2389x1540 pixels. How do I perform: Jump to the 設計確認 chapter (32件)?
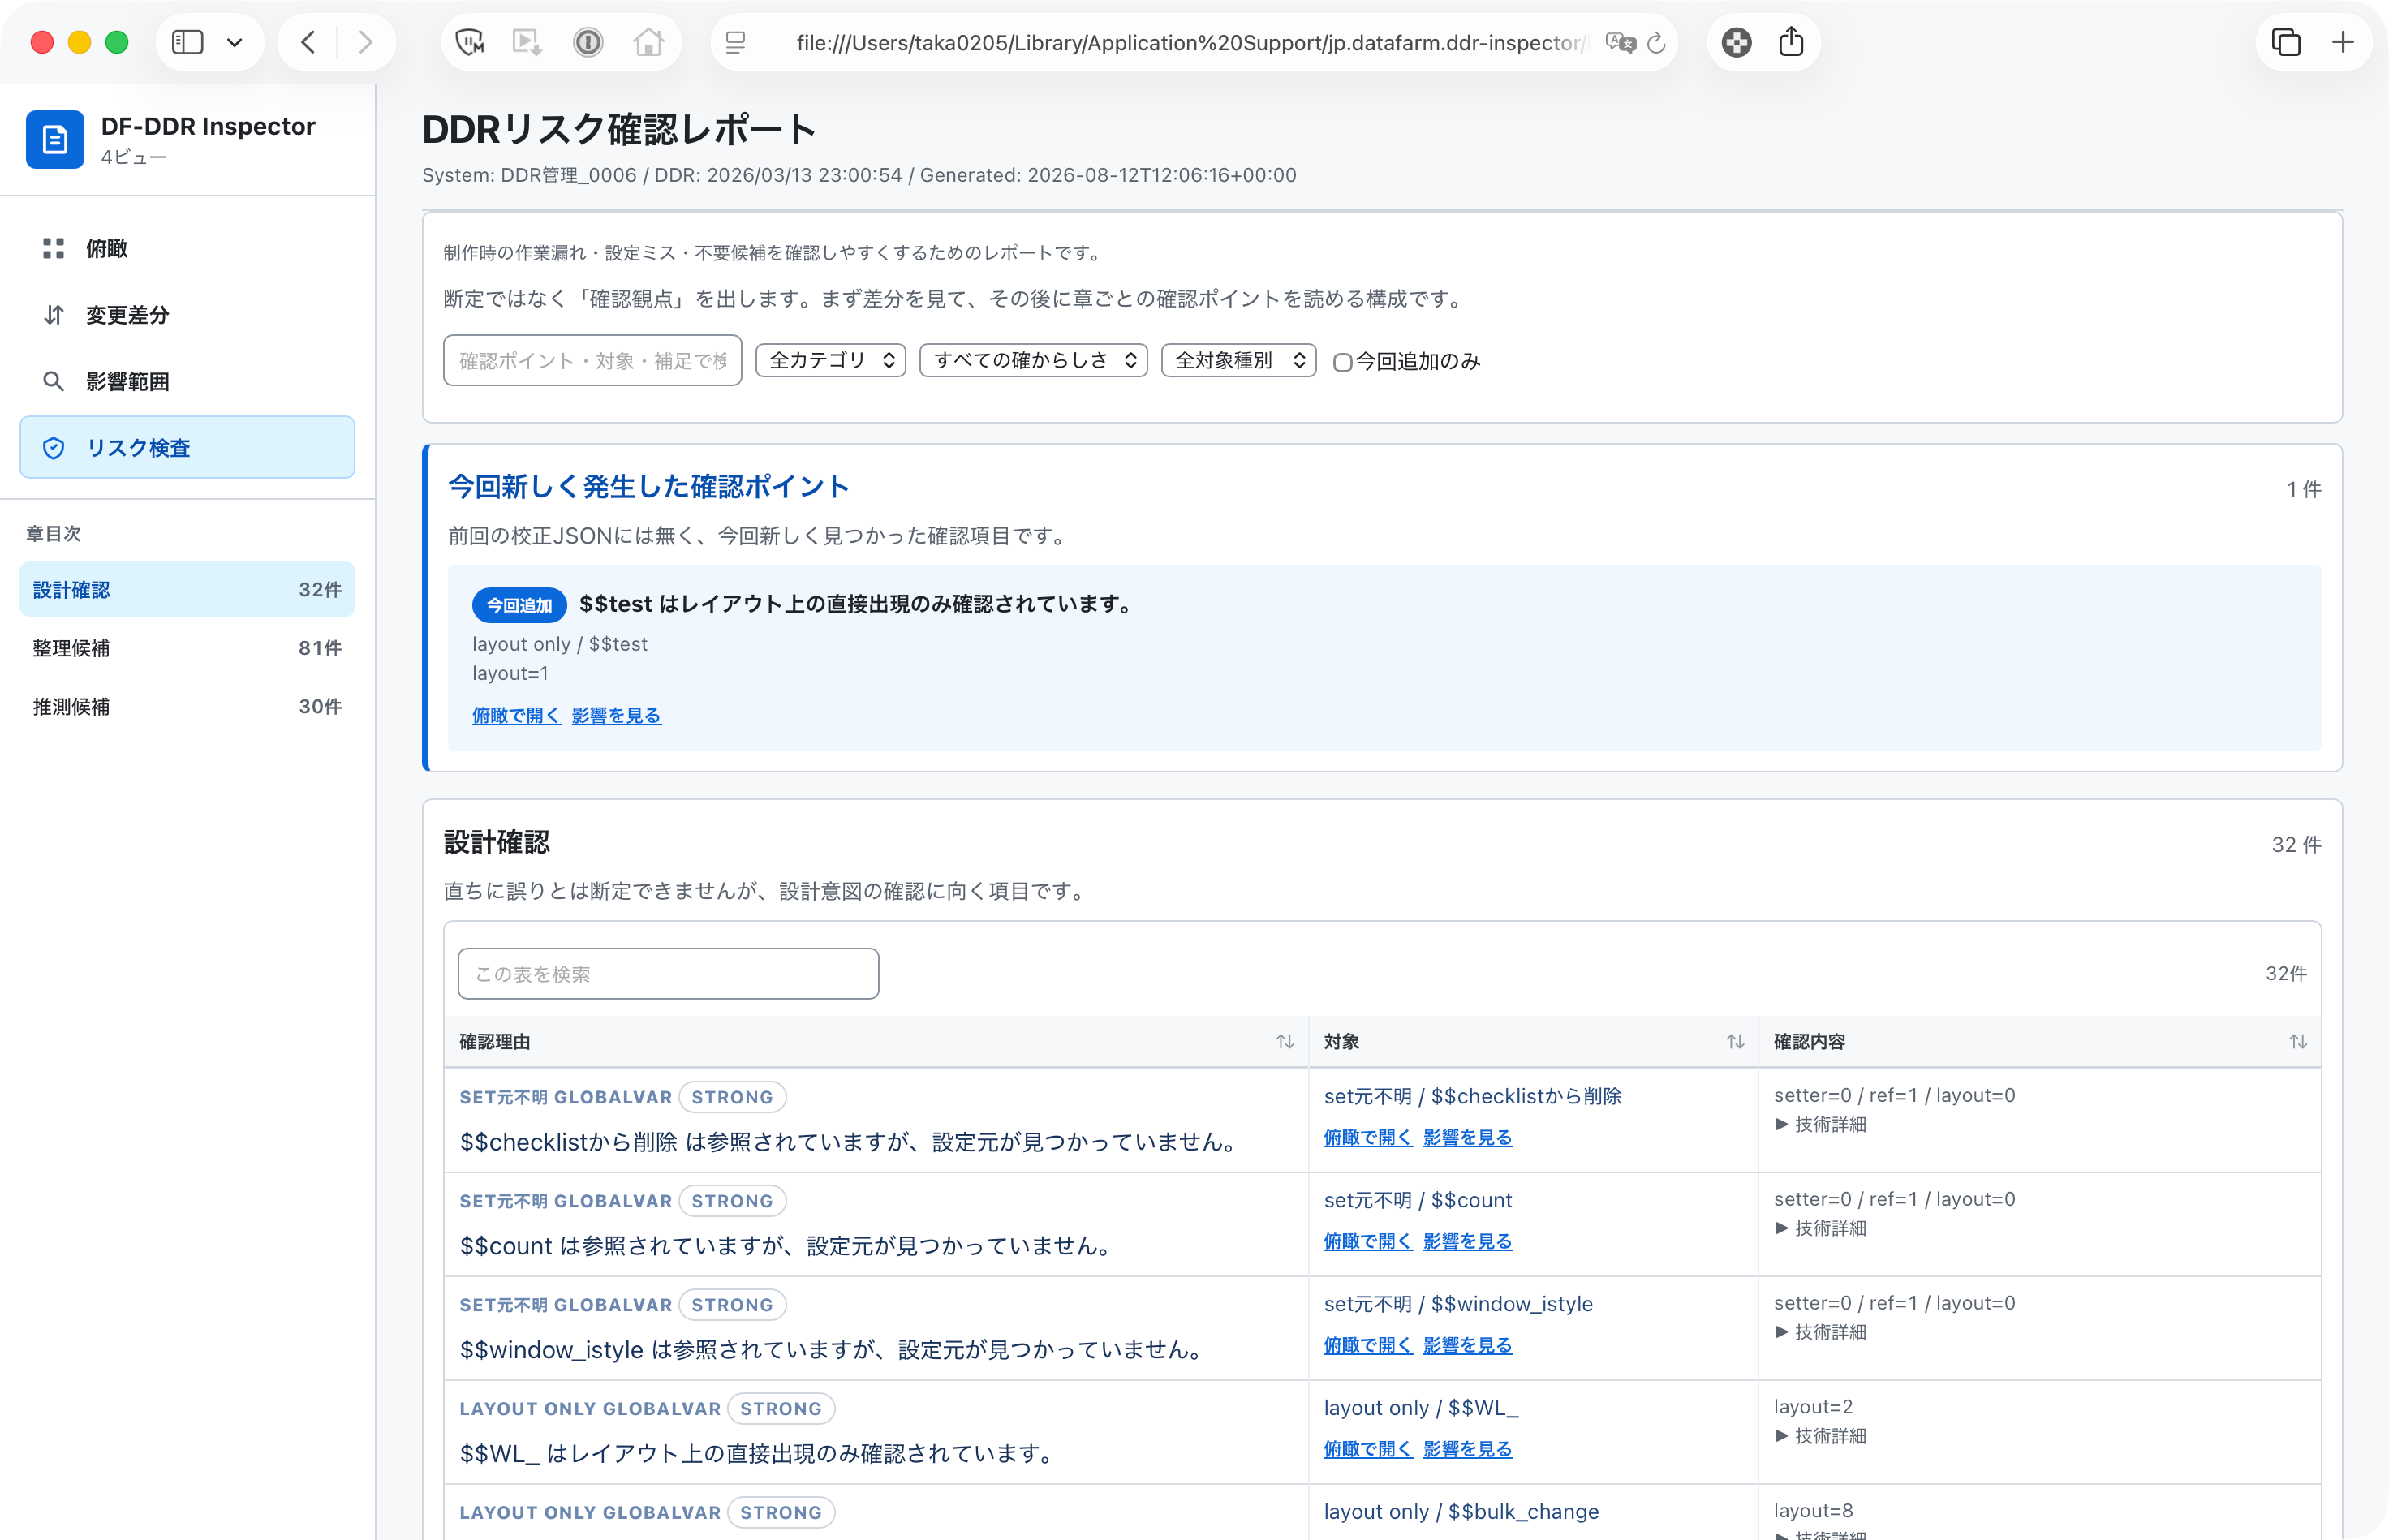[x=187, y=590]
